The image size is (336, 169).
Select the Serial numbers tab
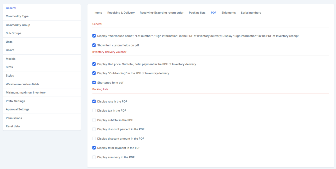(251, 13)
